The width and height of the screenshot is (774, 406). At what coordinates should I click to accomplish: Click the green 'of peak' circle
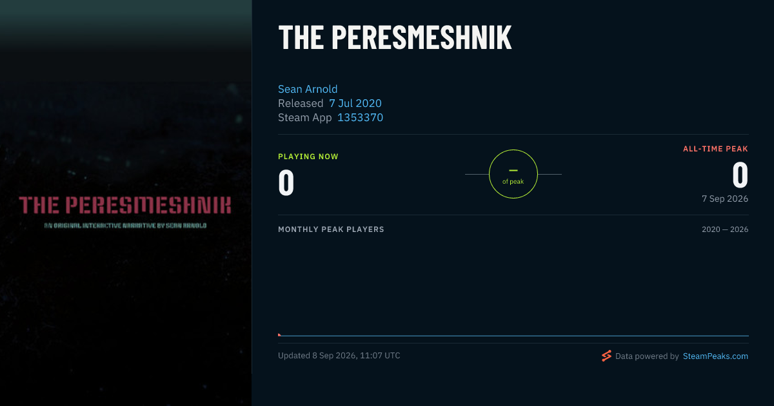tap(513, 174)
